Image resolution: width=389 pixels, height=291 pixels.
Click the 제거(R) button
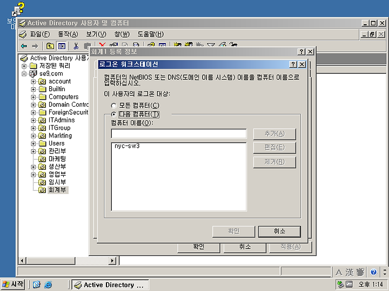pos(274,162)
